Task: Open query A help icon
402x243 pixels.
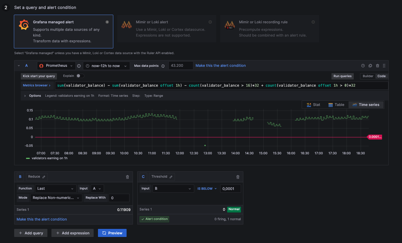Action: pos(363,66)
